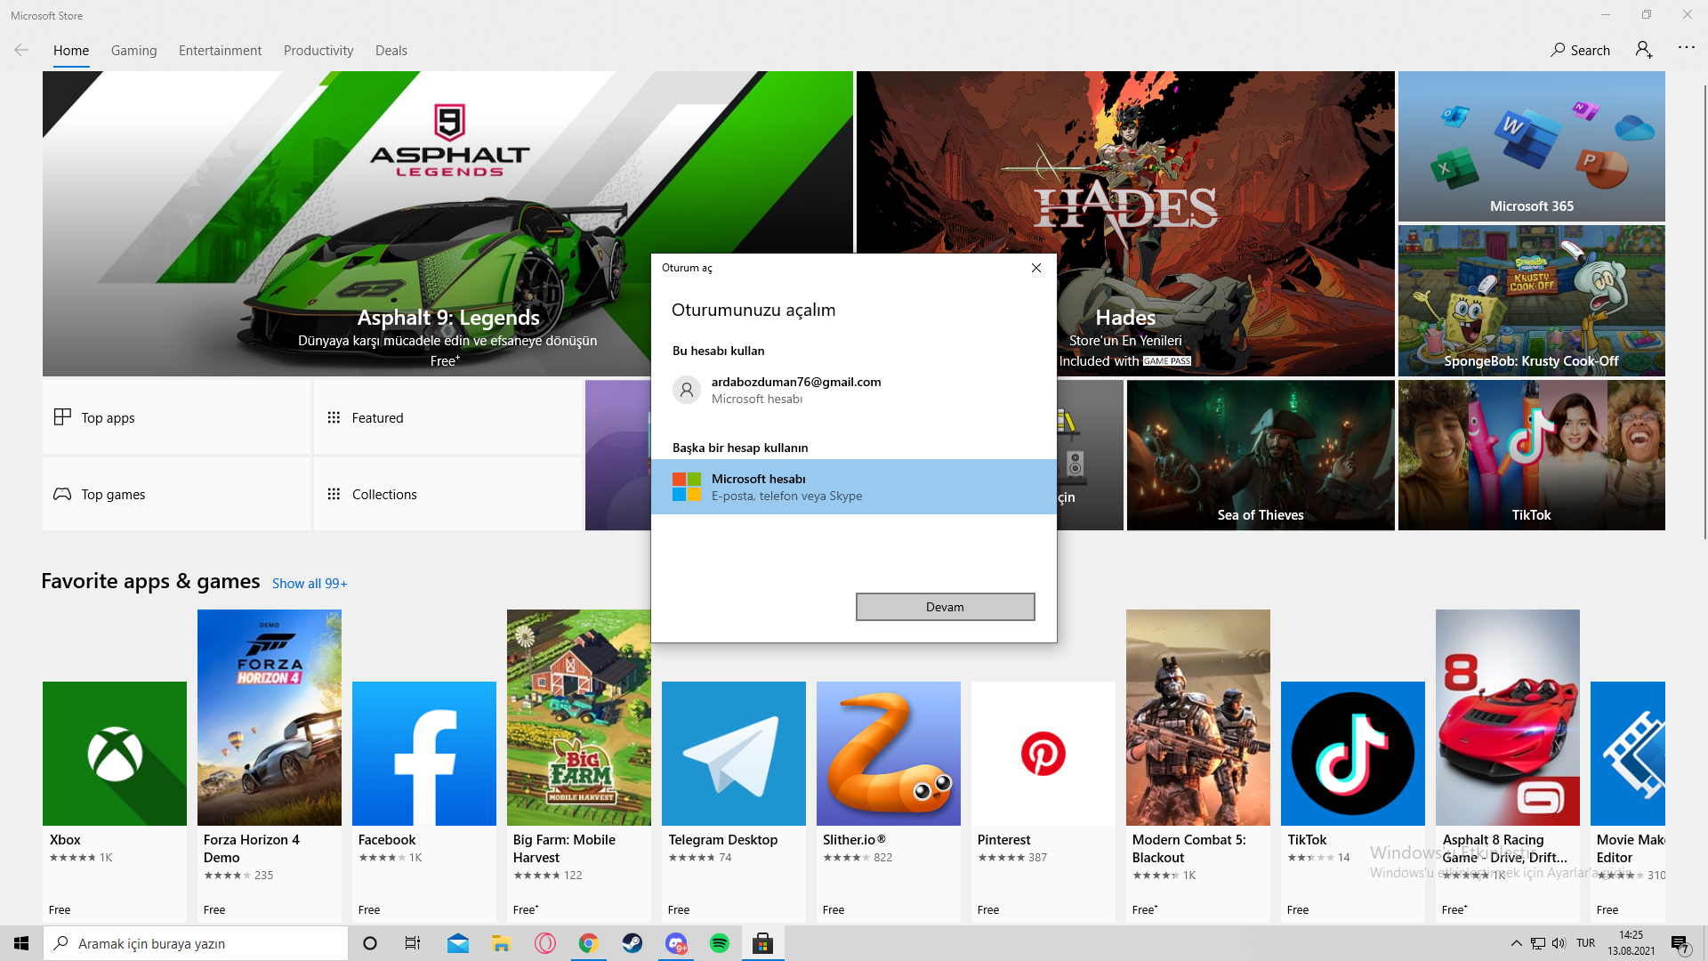Open the three-dot more options menu
Screen dimensions: 1708x961
(x=1686, y=48)
